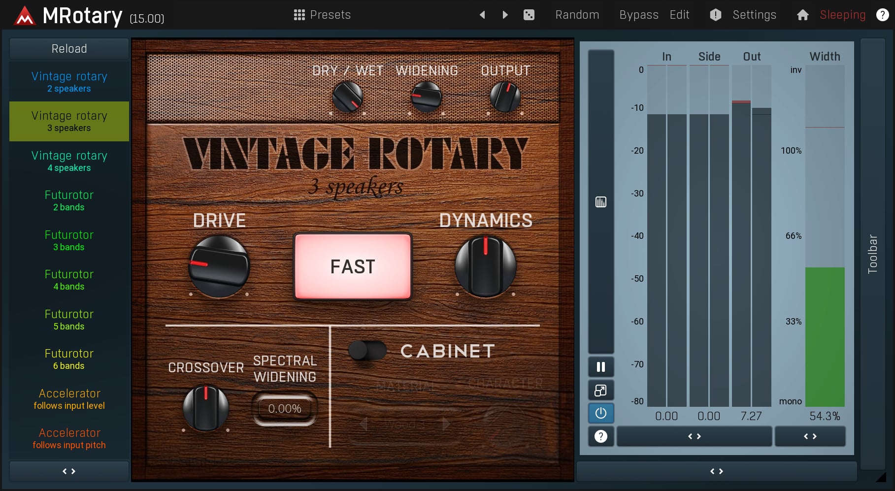Open the home icon in top bar

pyautogui.click(x=802, y=15)
